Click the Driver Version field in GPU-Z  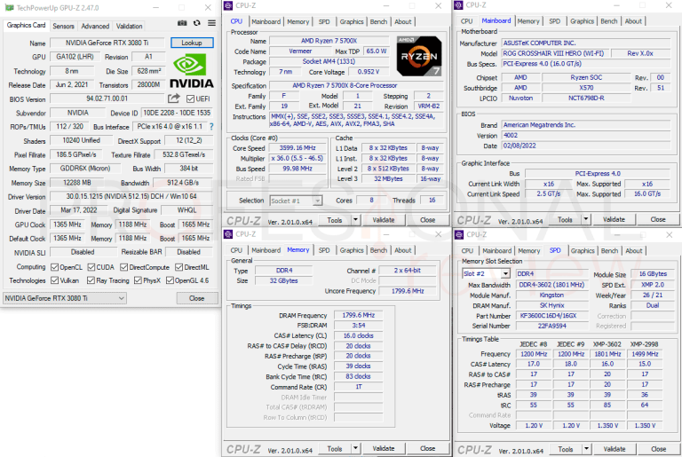pyautogui.click(x=131, y=196)
